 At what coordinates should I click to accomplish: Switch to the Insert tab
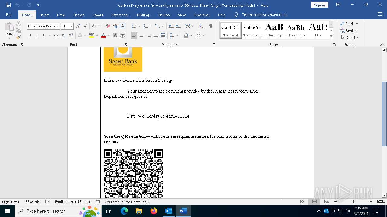click(44, 15)
